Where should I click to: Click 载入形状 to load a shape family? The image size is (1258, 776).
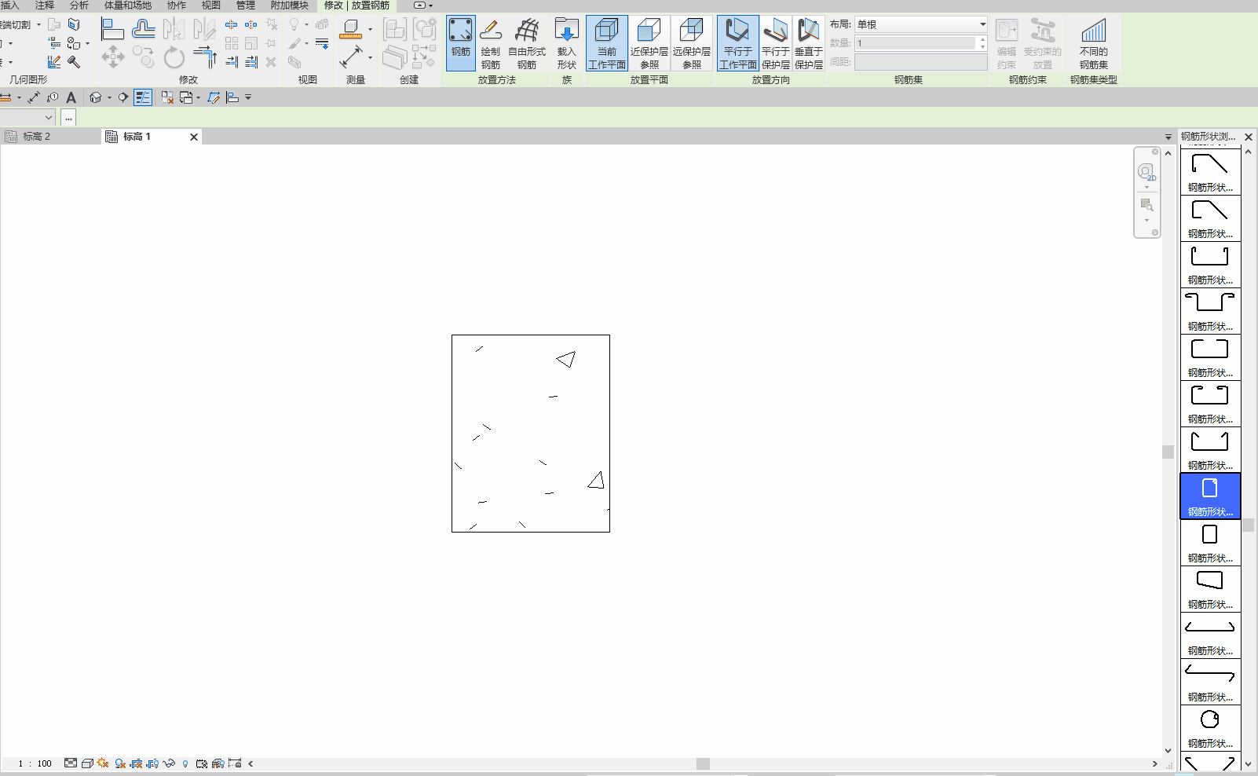(567, 43)
